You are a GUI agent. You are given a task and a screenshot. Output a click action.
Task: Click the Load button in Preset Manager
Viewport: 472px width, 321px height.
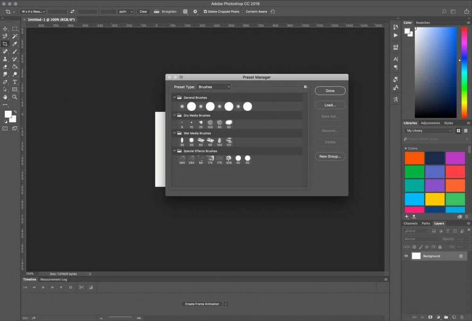(x=330, y=104)
